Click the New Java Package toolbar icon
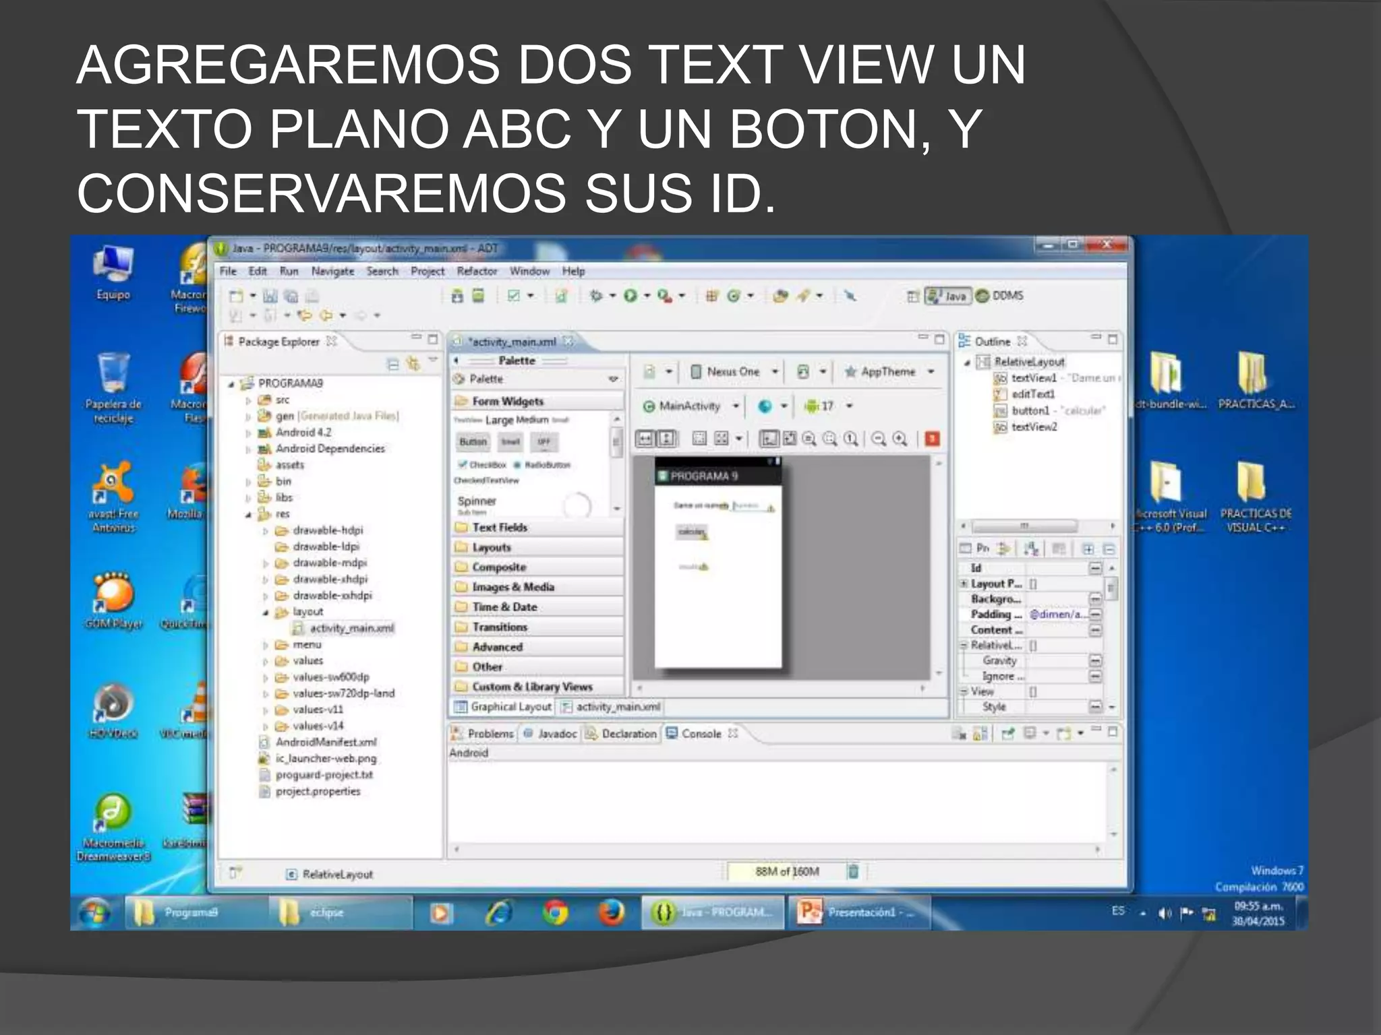 pos(711,296)
